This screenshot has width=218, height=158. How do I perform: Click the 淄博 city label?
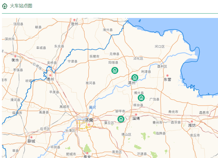click(136, 118)
